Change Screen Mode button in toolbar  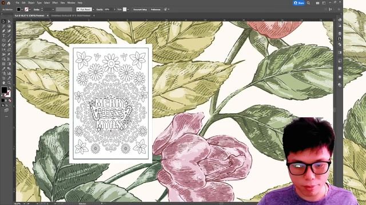6,110
